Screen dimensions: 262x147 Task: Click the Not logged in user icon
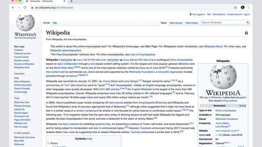[190, 14]
